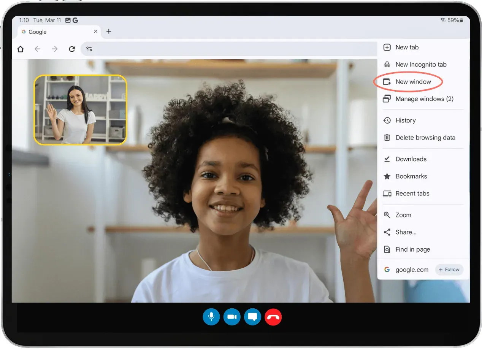This screenshot has width=482, height=349.
Task: Click the G notification icon in status bar
Action: tap(75, 20)
